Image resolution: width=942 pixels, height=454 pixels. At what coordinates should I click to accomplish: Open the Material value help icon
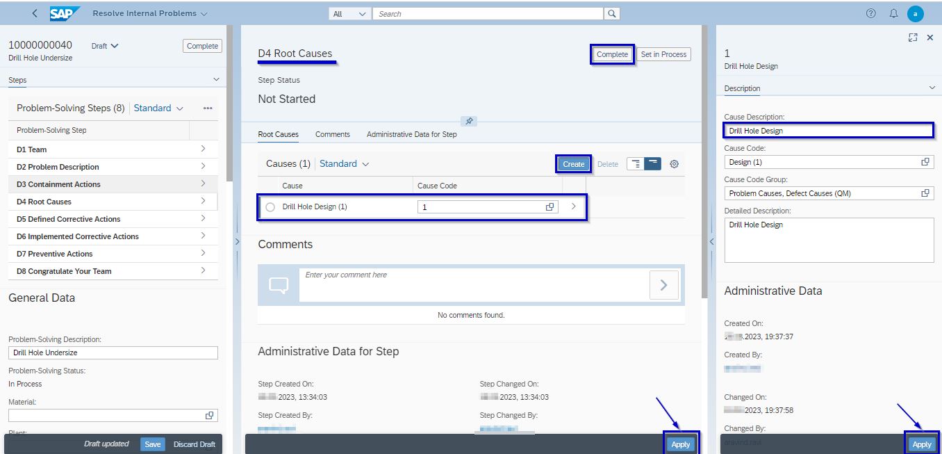coord(209,415)
